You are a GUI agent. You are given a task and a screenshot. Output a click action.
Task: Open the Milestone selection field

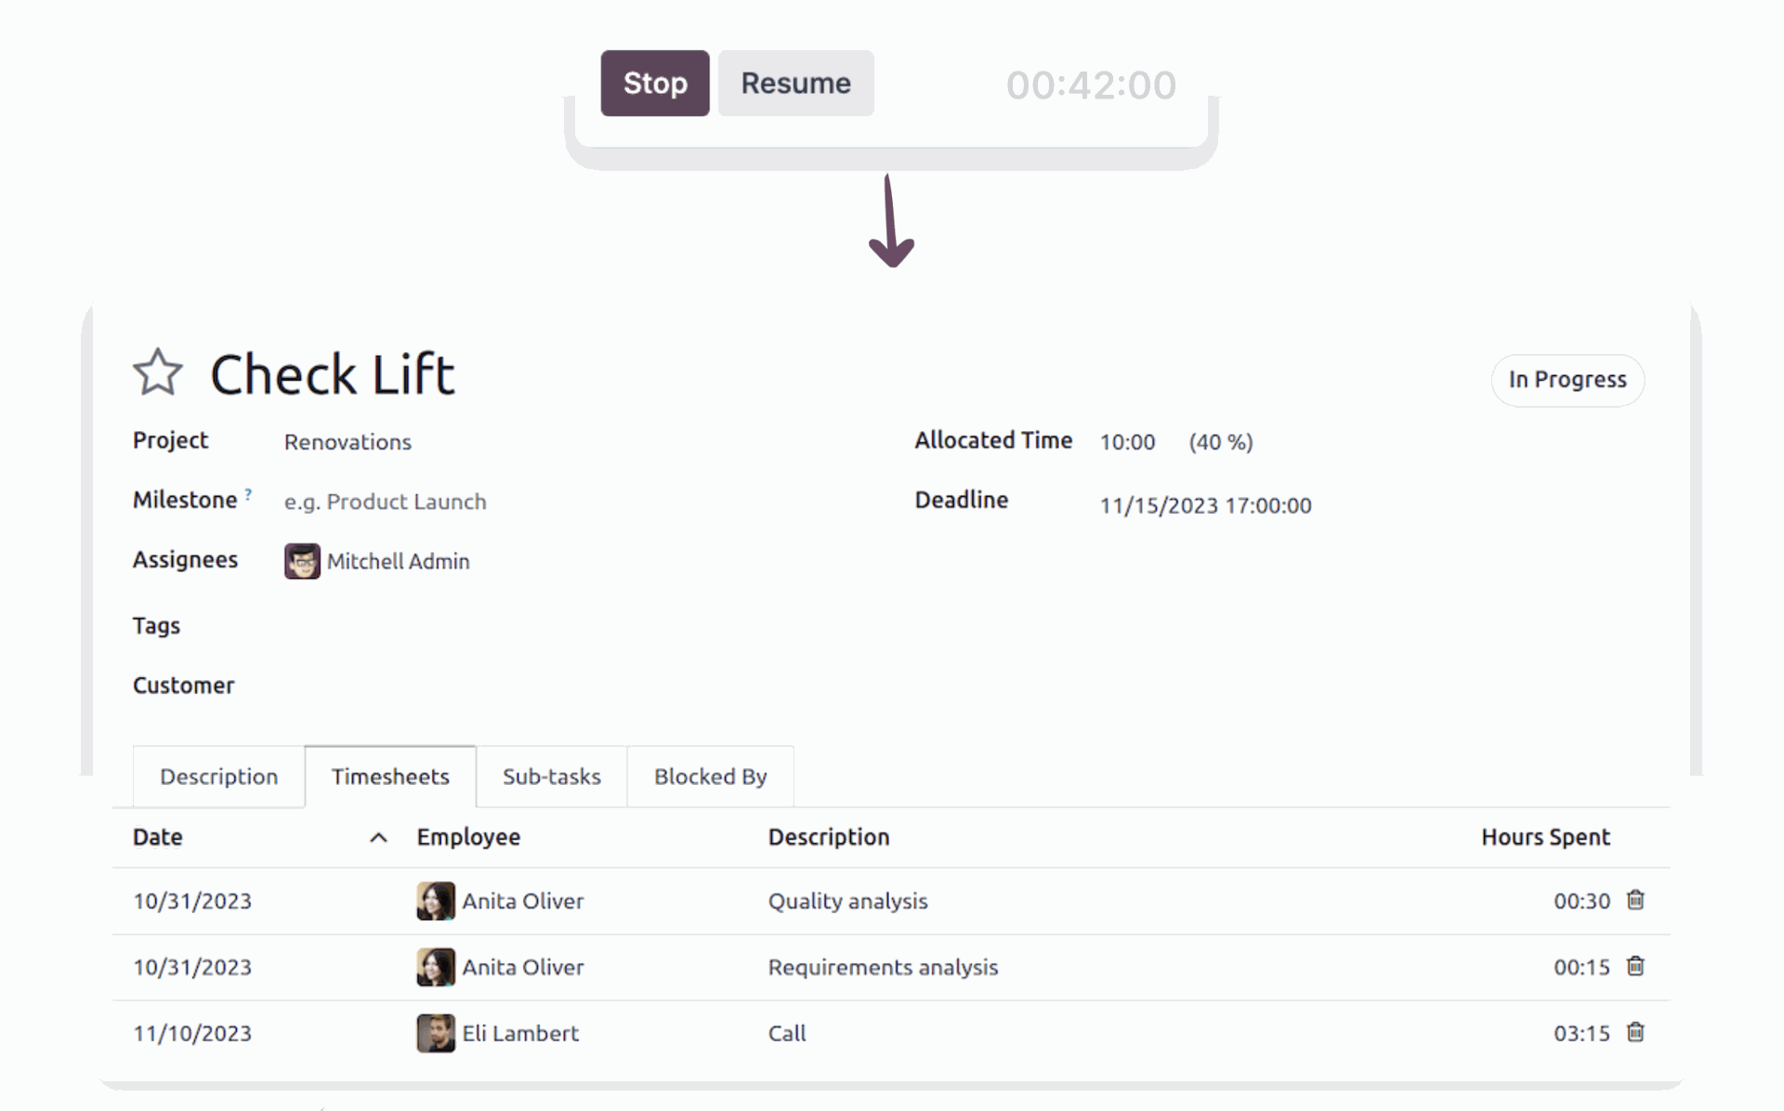pyautogui.click(x=385, y=502)
